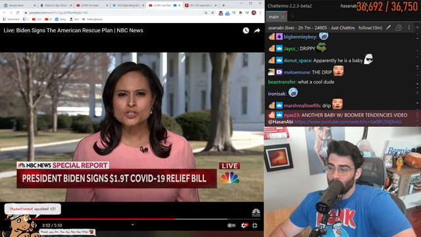Open Chrome's three-dot menu

260,13
